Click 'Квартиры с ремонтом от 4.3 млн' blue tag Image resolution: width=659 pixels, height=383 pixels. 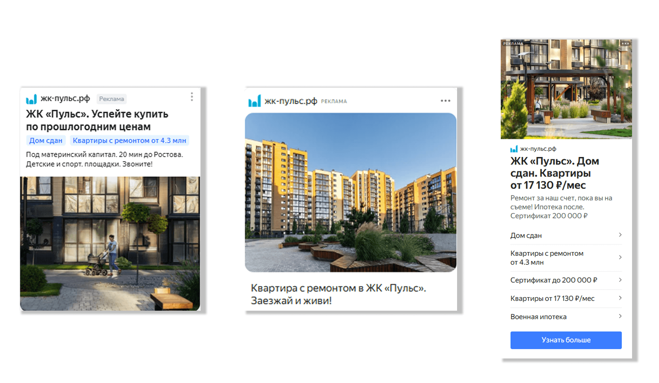[x=129, y=141]
